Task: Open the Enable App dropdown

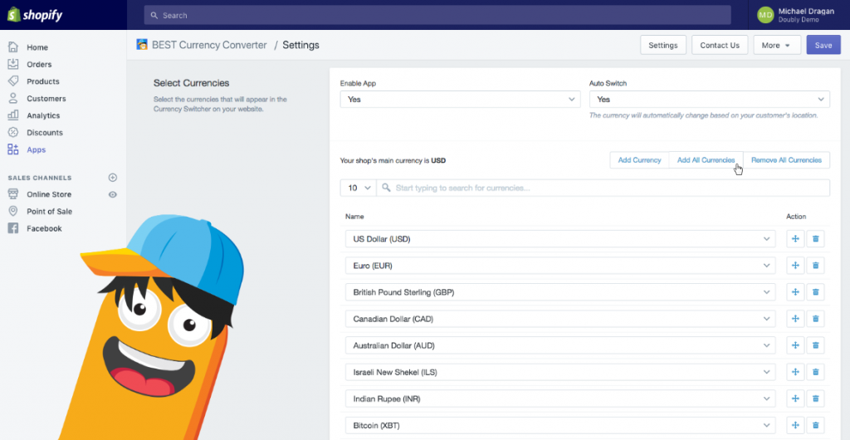Action: (x=460, y=99)
